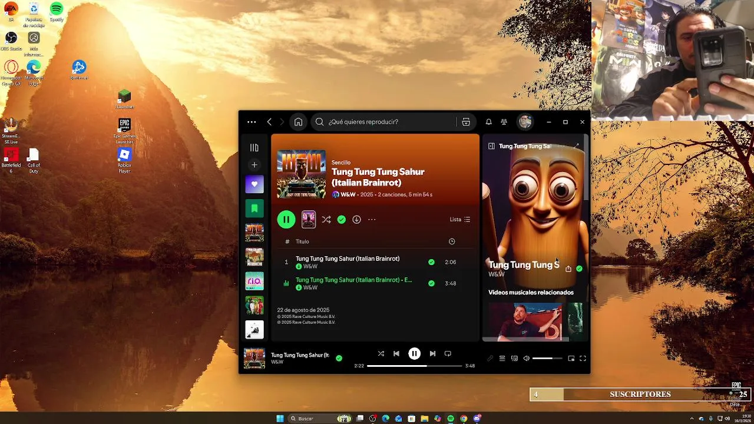Click the Windows Start button
754x424 pixels.
click(x=280, y=419)
